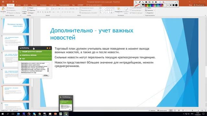The image size is (207, 116).
Task: Toggle underline formatting
Action: coord(43,12)
